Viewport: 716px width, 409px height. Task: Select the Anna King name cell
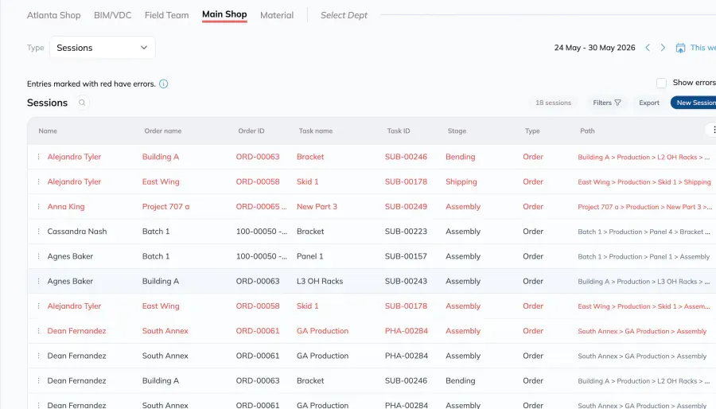(66, 206)
